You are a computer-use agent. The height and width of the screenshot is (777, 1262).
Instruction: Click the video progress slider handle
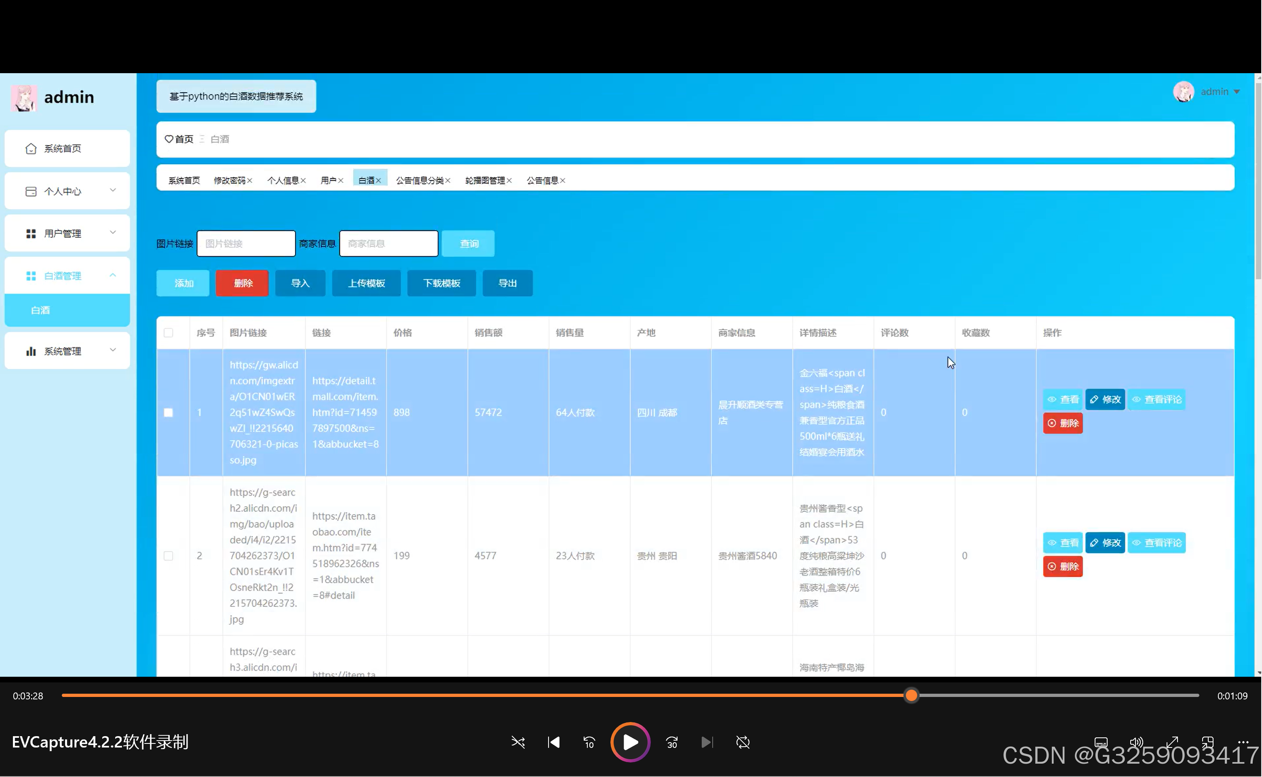click(911, 695)
